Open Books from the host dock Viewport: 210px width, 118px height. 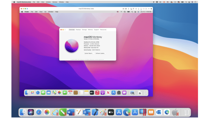tap(151, 112)
